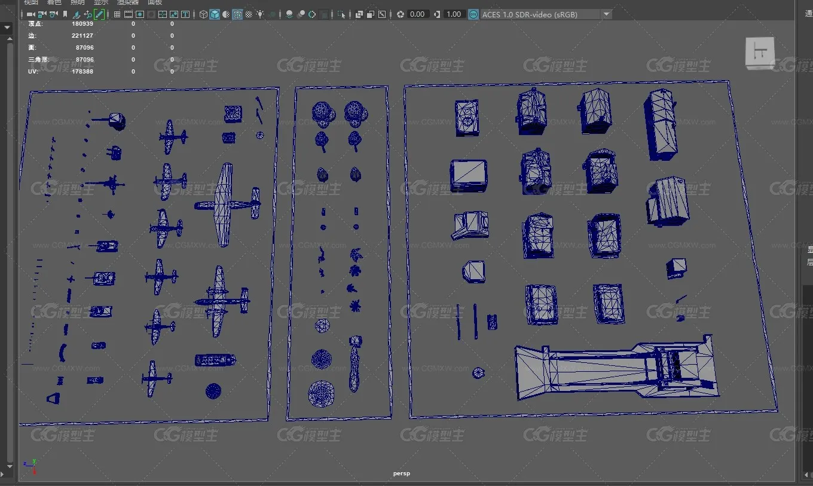This screenshot has width=813, height=486.
Task: Toggle the X-Ray display icon
Action: (359, 14)
